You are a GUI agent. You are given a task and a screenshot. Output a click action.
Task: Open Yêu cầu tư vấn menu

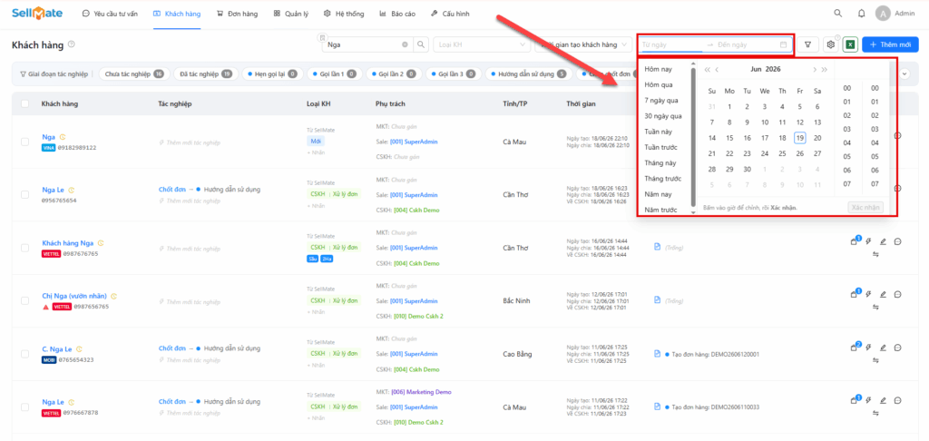(x=110, y=13)
